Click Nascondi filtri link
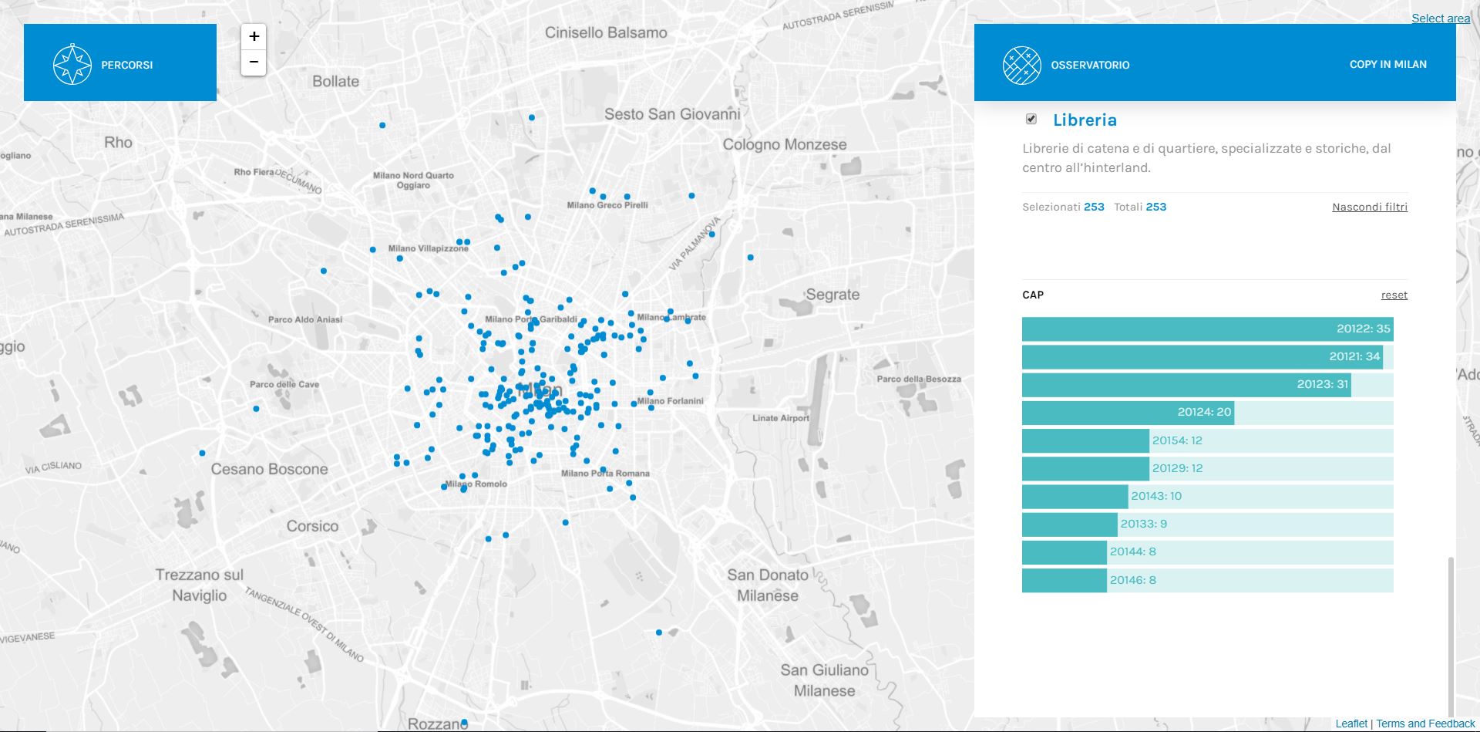This screenshot has width=1480, height=732. click(x=1370, y=207)
